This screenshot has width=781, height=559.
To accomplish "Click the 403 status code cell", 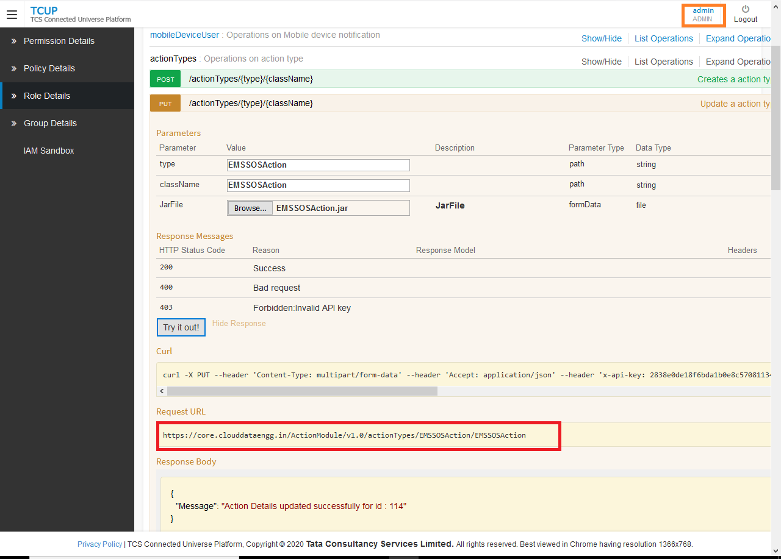I will (x=166, y=307).
